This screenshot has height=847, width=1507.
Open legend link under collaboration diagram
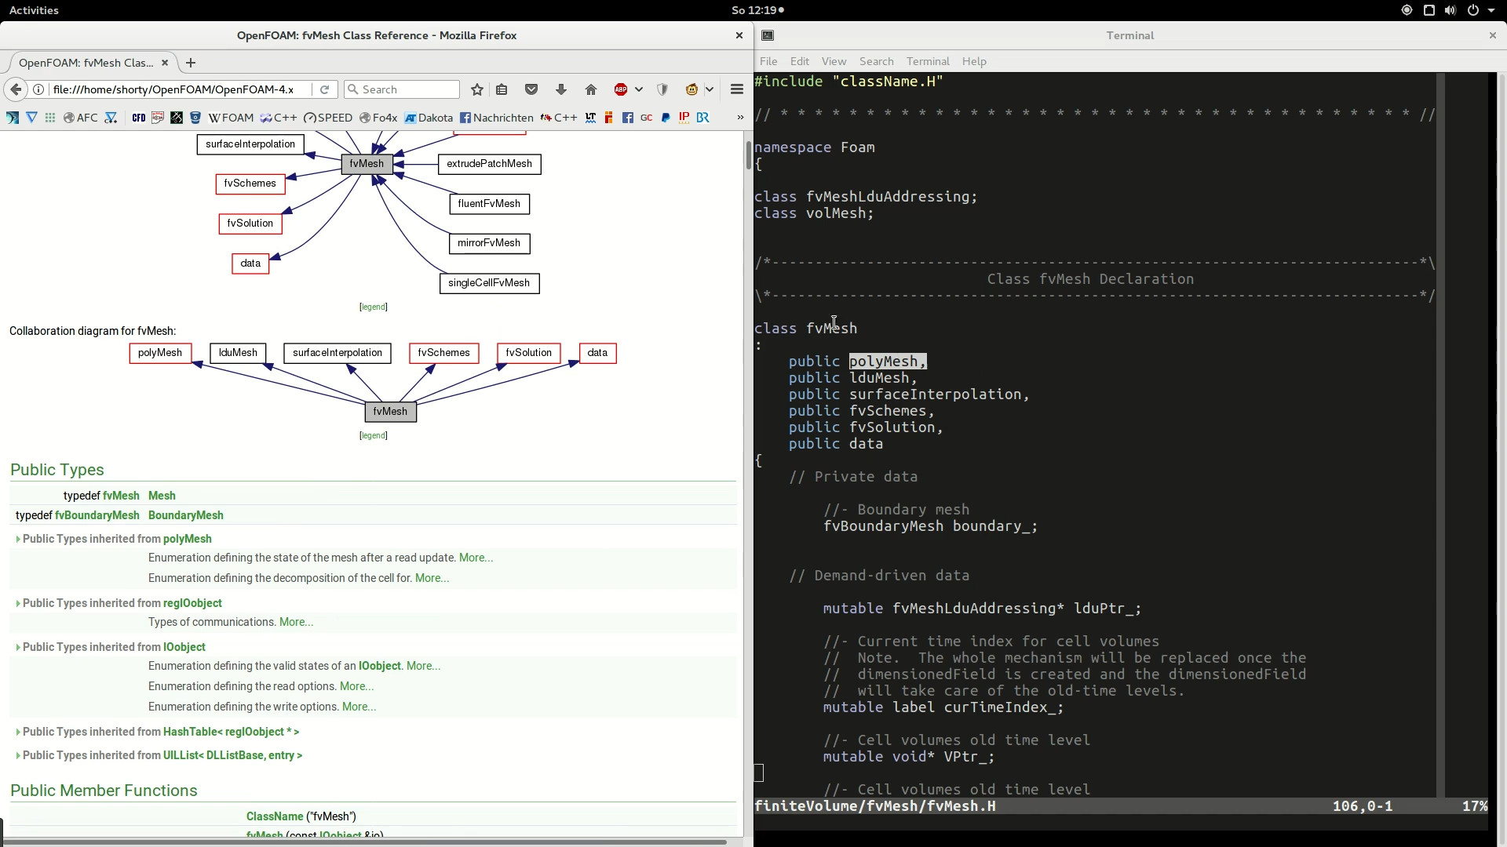tap(374, 435)
